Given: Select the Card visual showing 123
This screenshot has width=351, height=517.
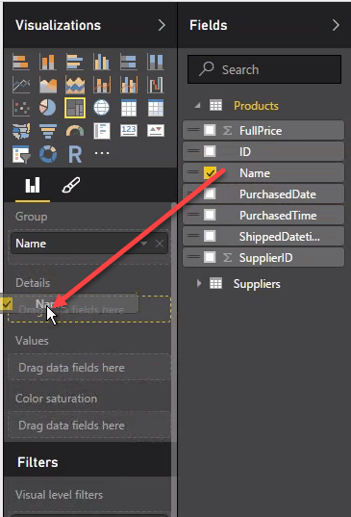Looking at the screenshot, I should pyautogui.click(x=129, y=130).
